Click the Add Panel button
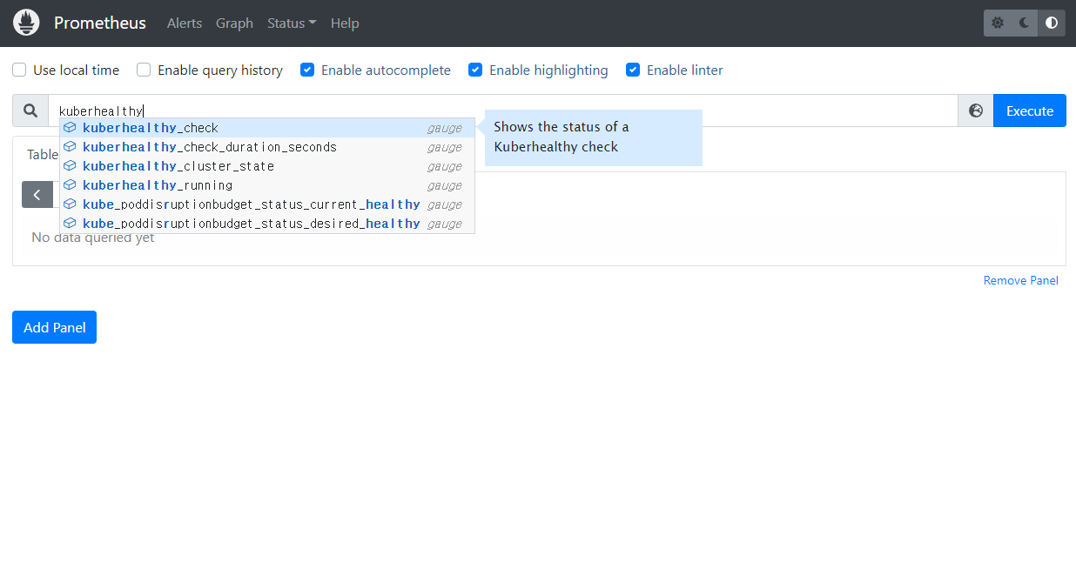 point(54,327)
